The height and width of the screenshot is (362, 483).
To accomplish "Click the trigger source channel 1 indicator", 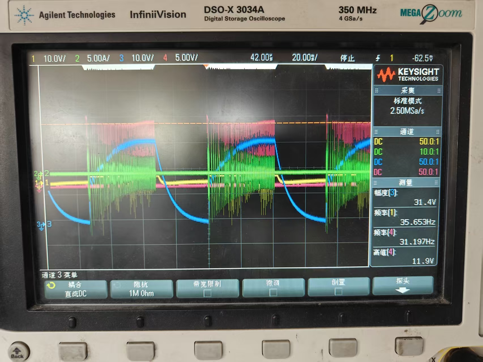I will (392, 58).
